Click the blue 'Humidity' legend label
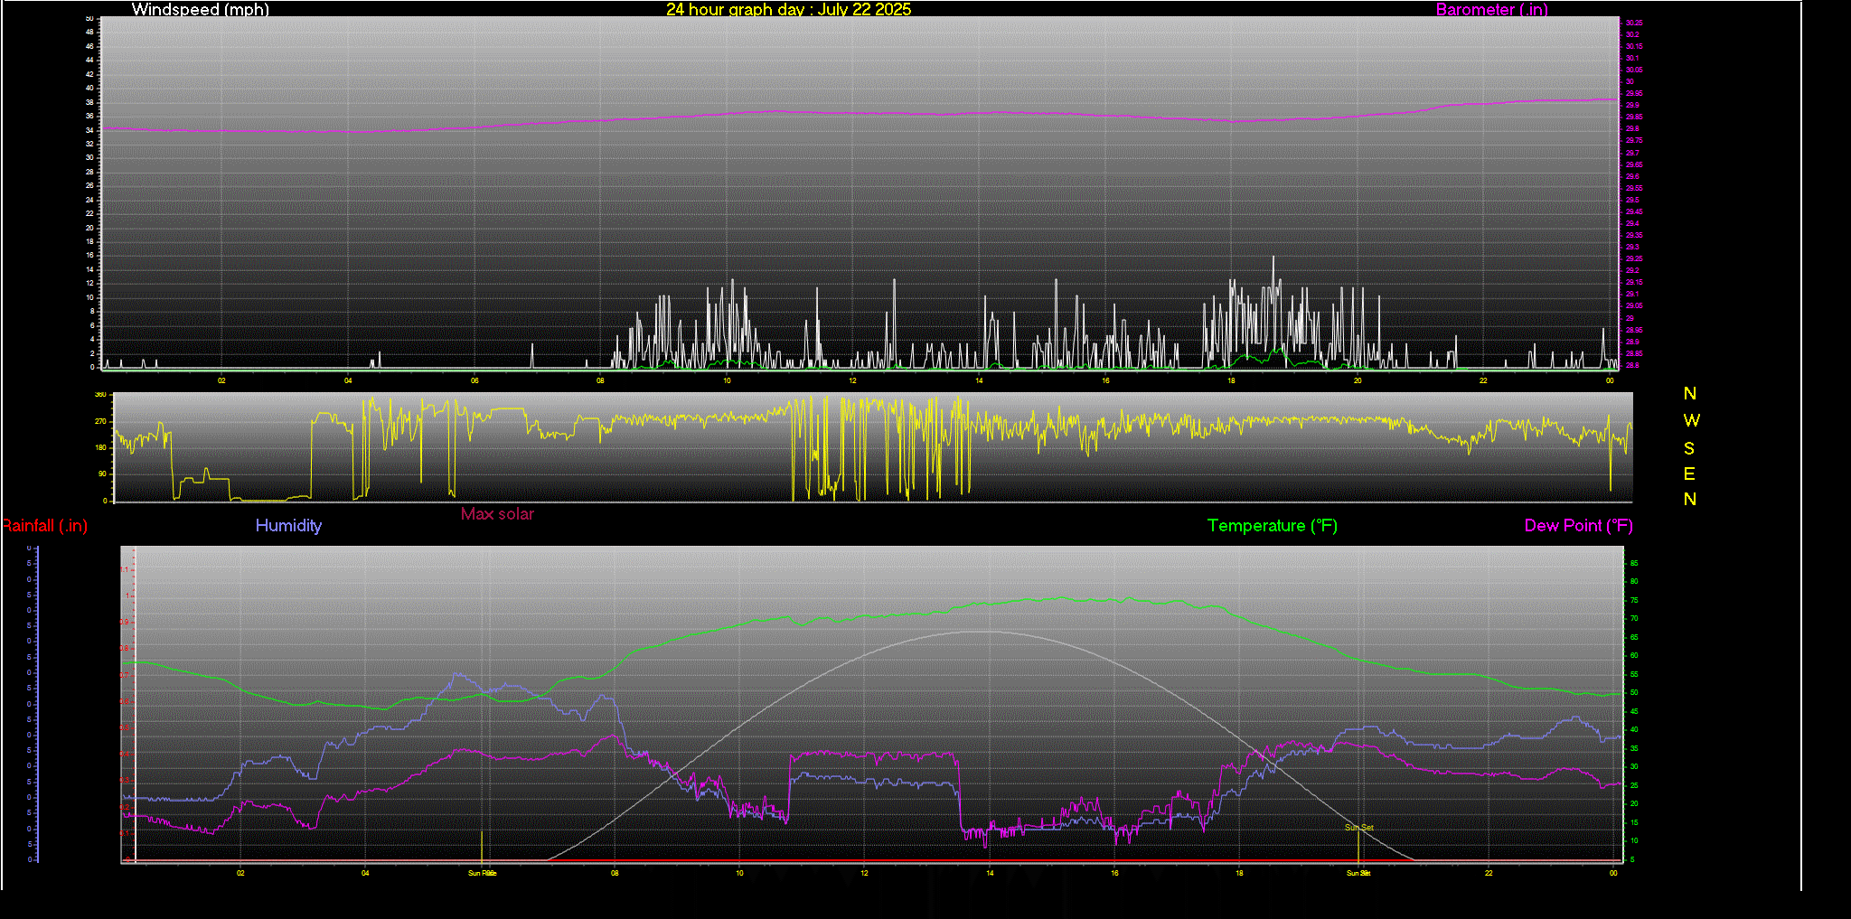This screenshot has height=919, width=1851. click(x=288, y=525)
